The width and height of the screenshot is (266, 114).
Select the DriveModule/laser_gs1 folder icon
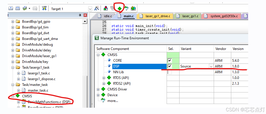click(18, 56)
